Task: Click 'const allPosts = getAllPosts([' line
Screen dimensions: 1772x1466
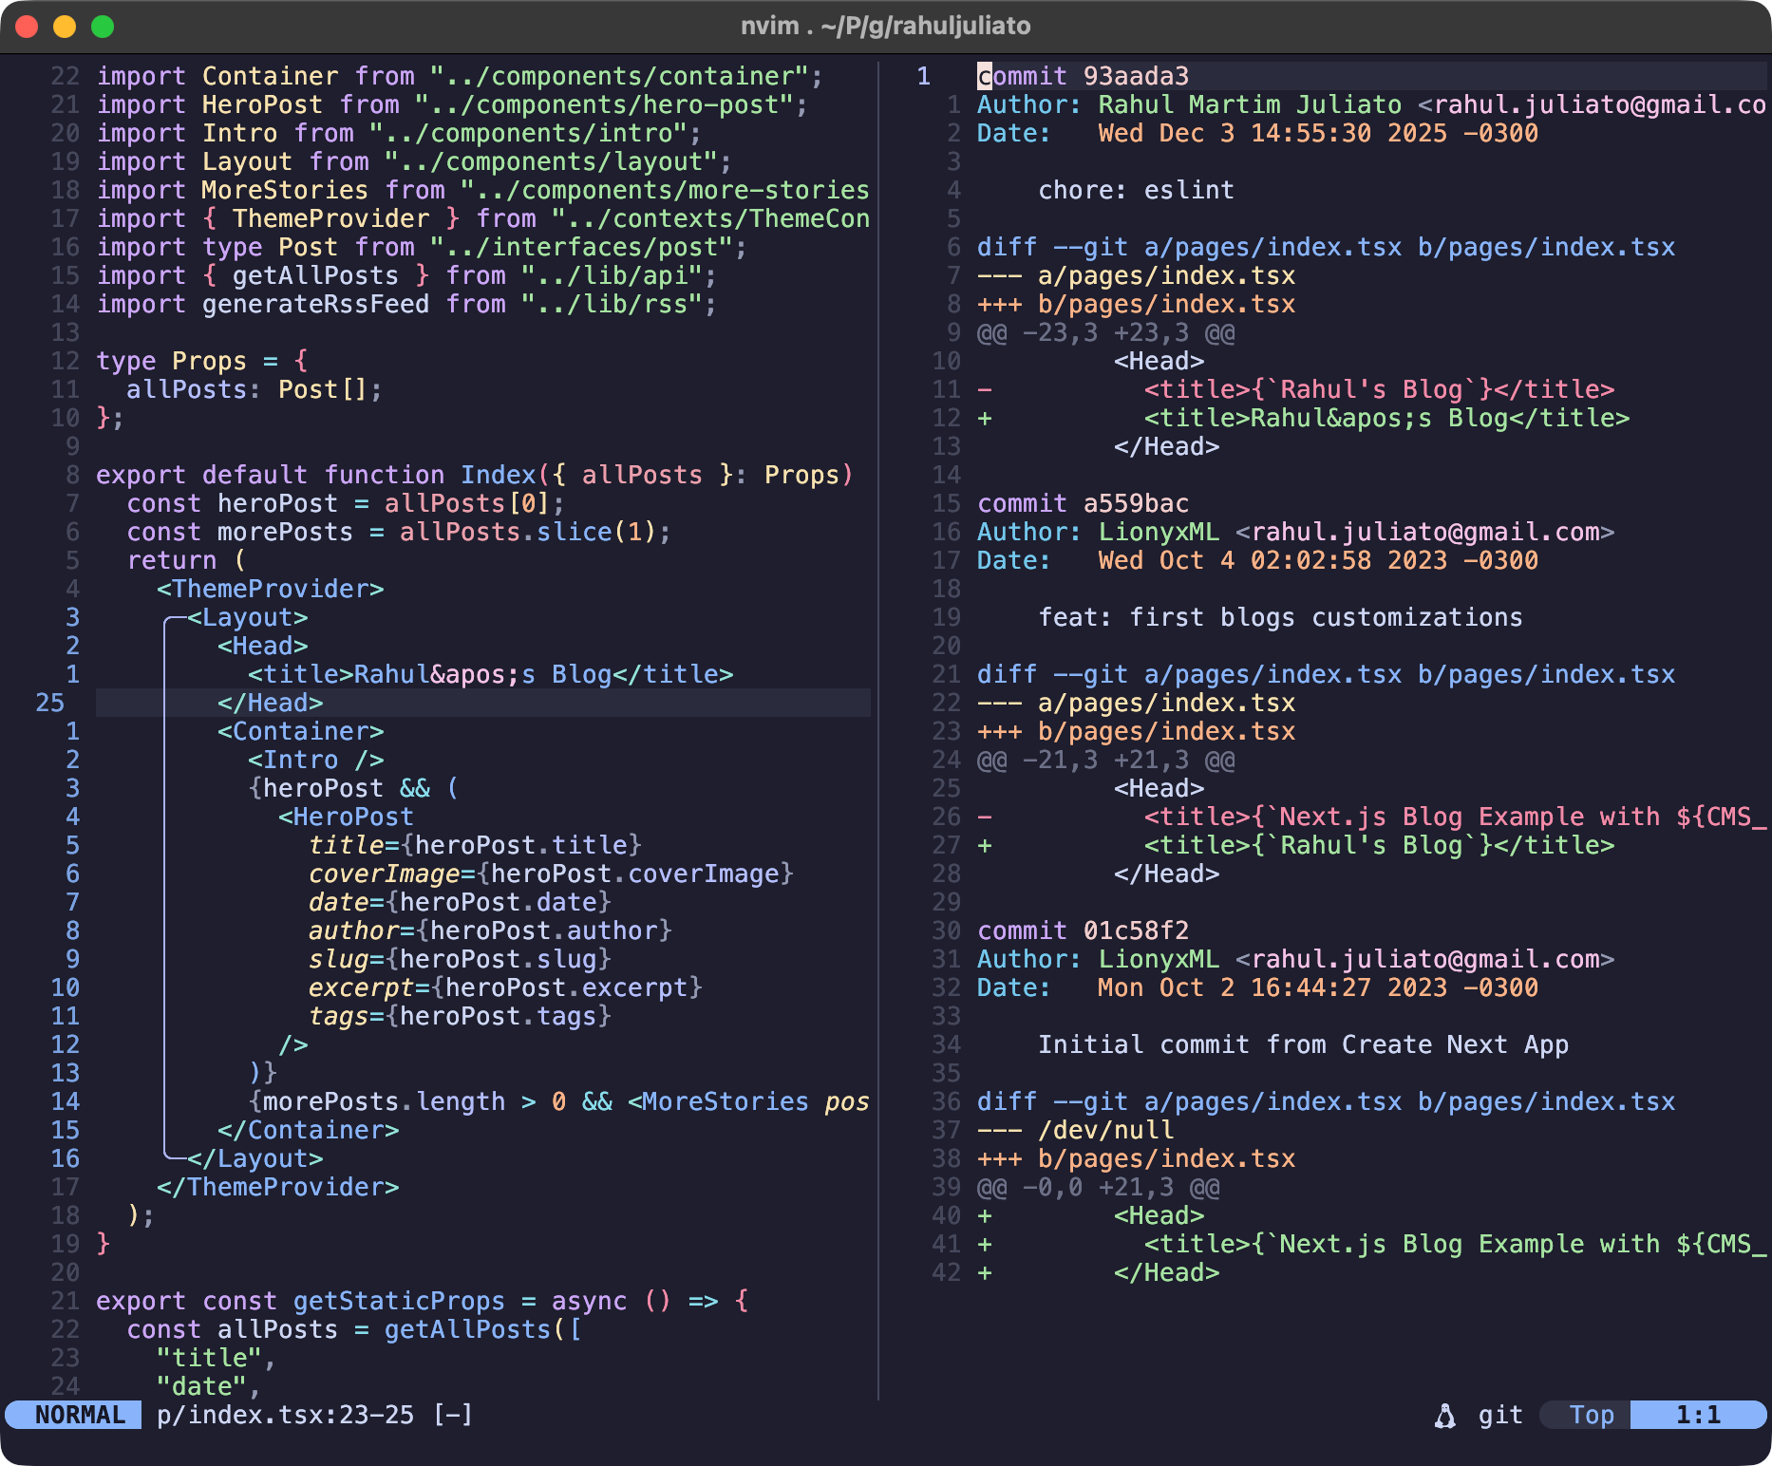Action: click(x=353, y=1329)
